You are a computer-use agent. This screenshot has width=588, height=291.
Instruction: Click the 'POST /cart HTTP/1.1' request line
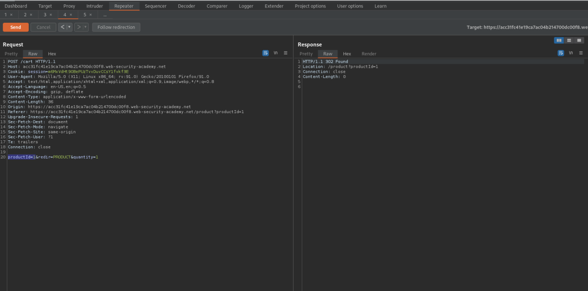pyautogui.click(x=32, y=61)
